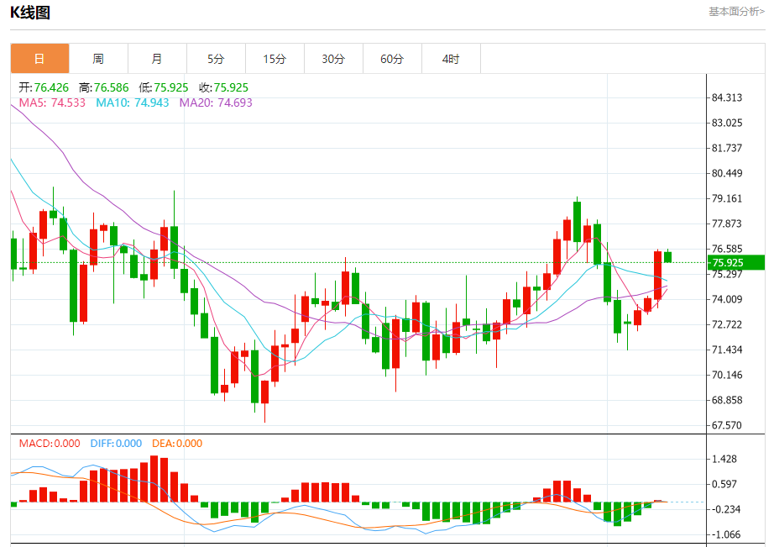Click the K线图 heading

[x=30, y=13]
